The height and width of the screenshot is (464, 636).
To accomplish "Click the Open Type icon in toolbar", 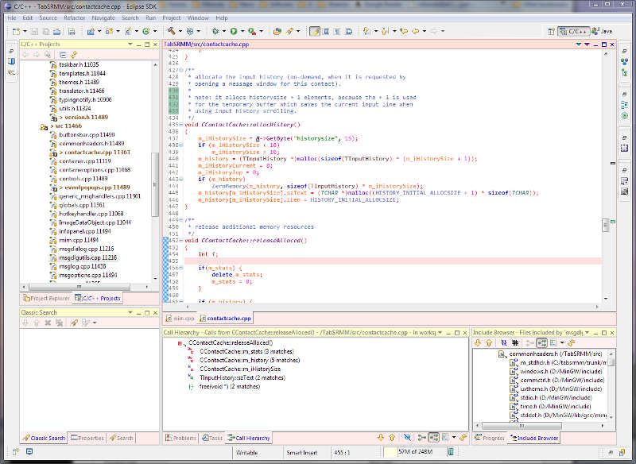I will (x=277, y=31).
